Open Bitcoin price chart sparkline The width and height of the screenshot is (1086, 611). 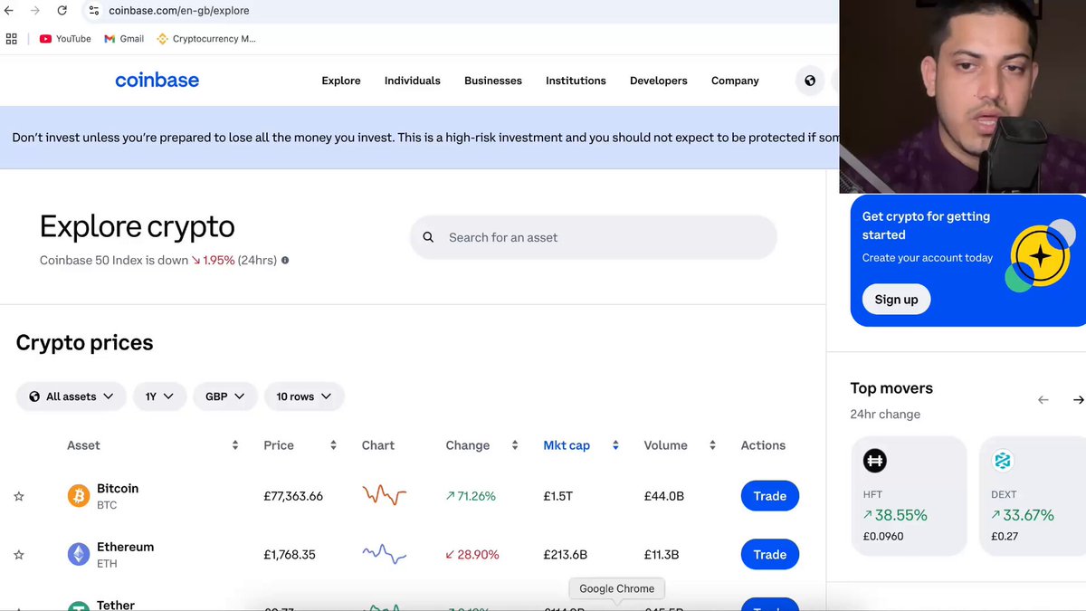click(385, 495)
